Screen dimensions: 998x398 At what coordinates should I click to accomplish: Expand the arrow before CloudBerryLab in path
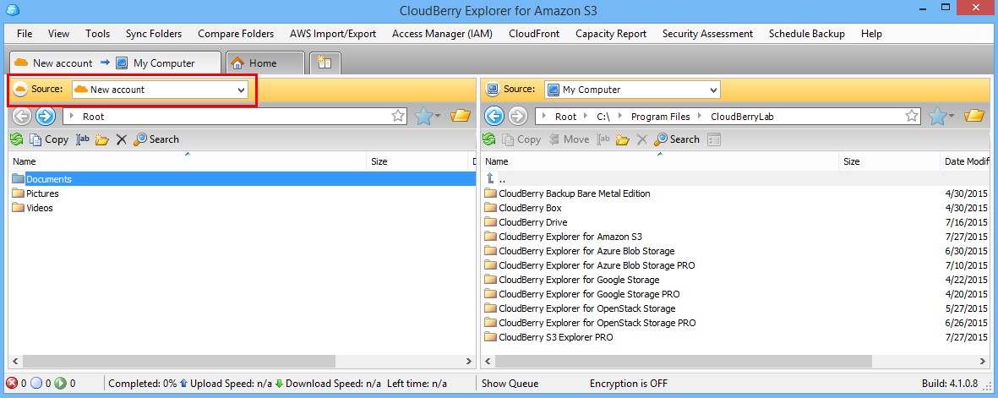701,117
